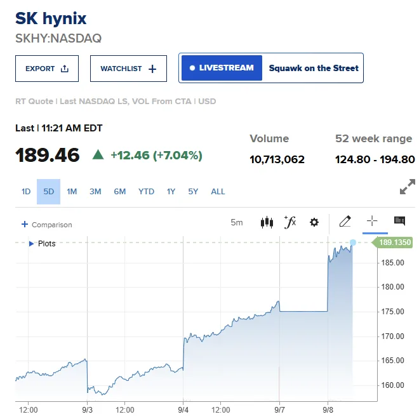The image size is (419, 419).
Task: Switch chart to 1M range
Action: [x=72, y=192]
